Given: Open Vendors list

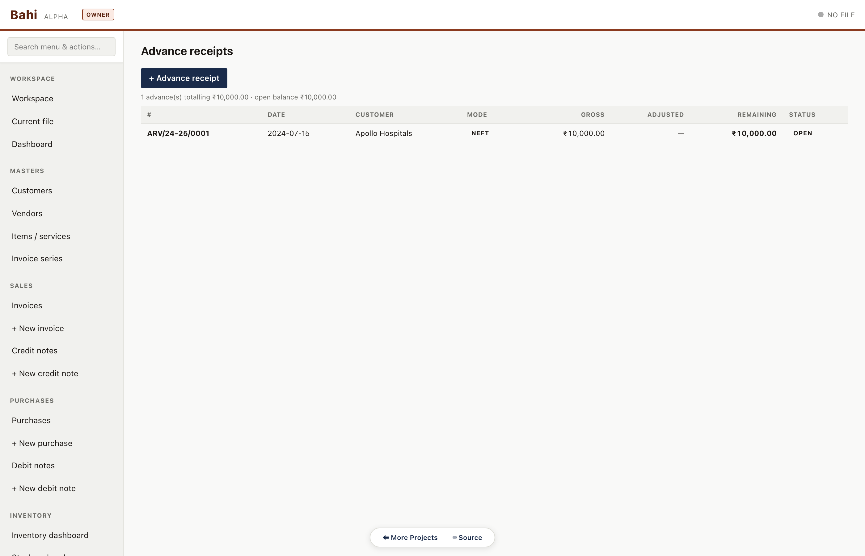Looking at the screenshot, I should pyautogui.click(x=27, y=213).
